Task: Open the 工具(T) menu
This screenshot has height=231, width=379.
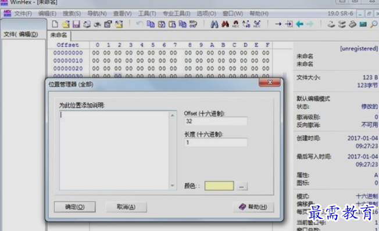Action: pyautogui.click(x=147, y=13)
